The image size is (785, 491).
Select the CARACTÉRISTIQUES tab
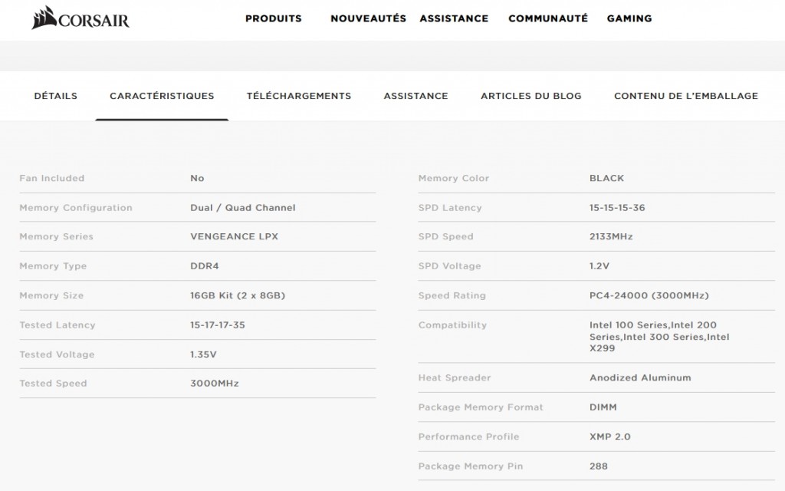(162, 96)
